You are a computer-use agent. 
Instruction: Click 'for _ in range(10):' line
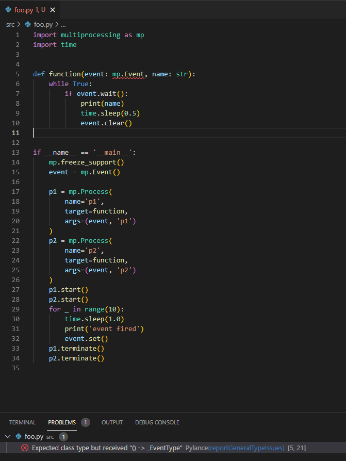[x=87, y=309]
